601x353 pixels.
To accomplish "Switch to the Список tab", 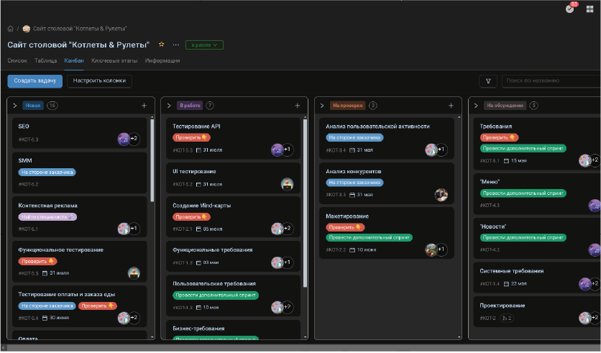I will [17, 60].
